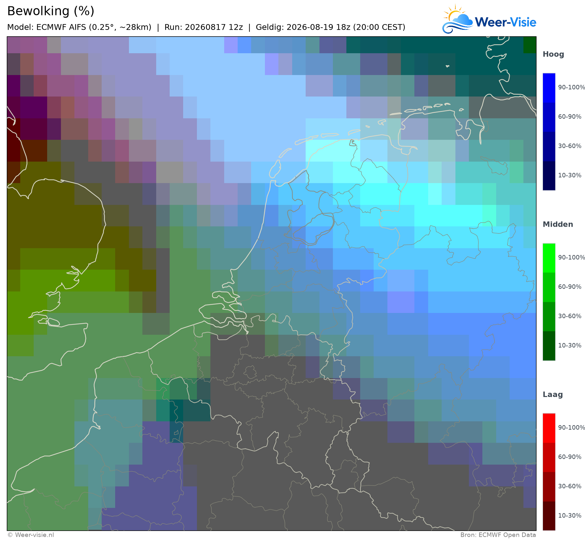This screenshot has width=585, height=539.
Task: Select the Laag 10-30% maroon swatch
Action: [x=549, y=516]
